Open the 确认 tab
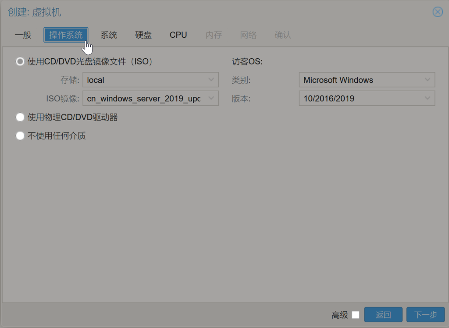This screenshot has height=328, width=449. pos(283,35)
